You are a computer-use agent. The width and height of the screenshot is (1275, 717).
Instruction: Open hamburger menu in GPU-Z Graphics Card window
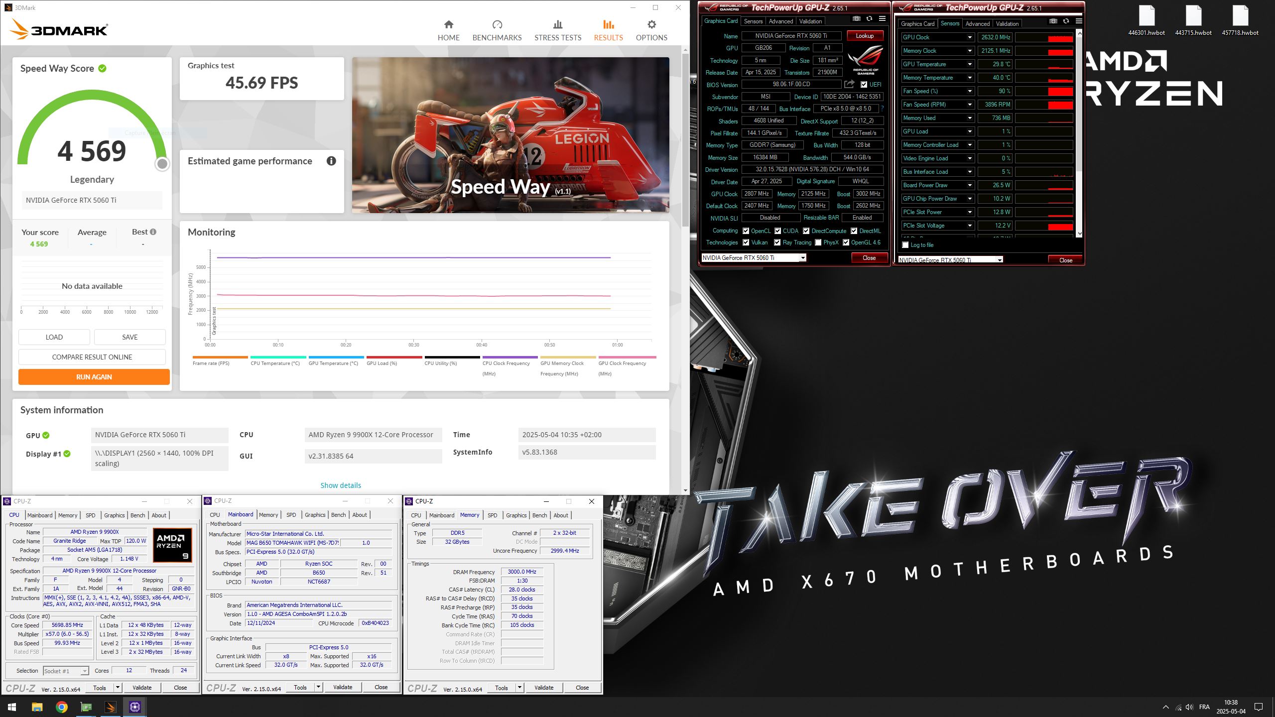882,19
